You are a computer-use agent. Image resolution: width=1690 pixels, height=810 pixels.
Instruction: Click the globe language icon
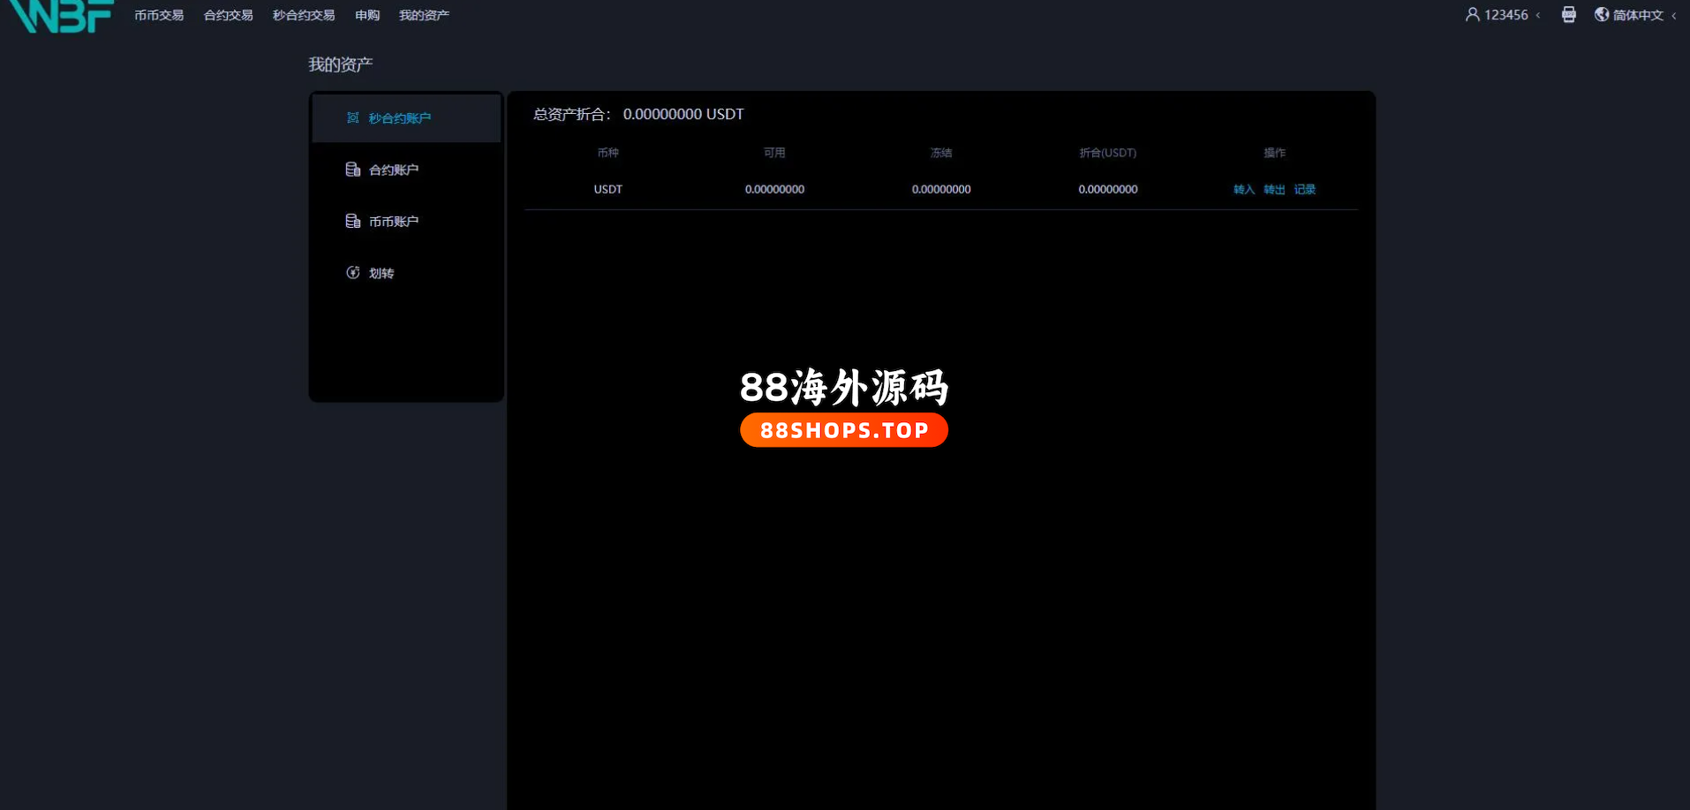point(1601,15)
